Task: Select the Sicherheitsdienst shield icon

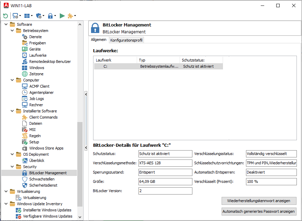Action: (x=25, y=185)
